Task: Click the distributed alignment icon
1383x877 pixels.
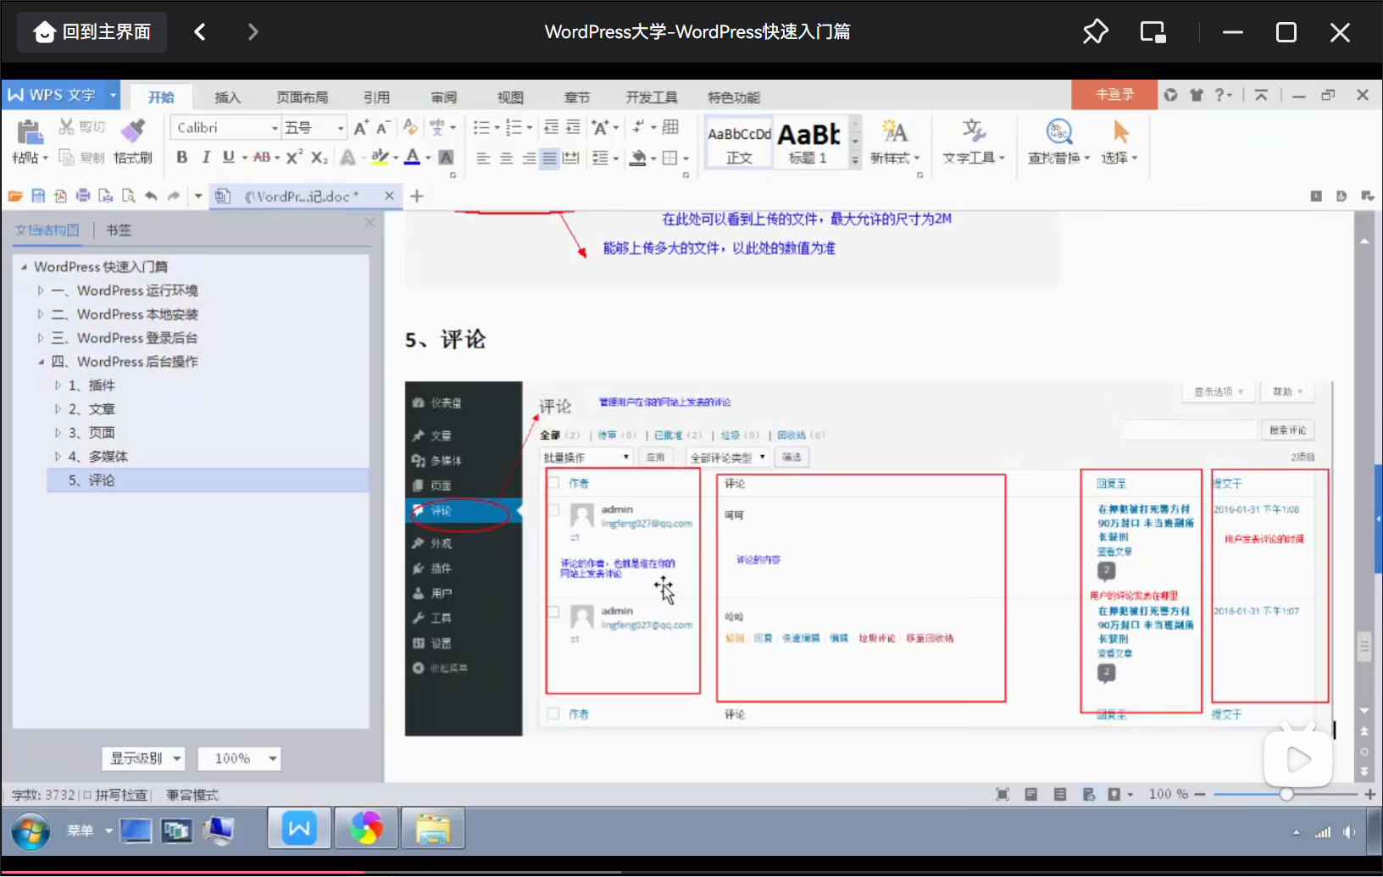Action: coord(570,158)
